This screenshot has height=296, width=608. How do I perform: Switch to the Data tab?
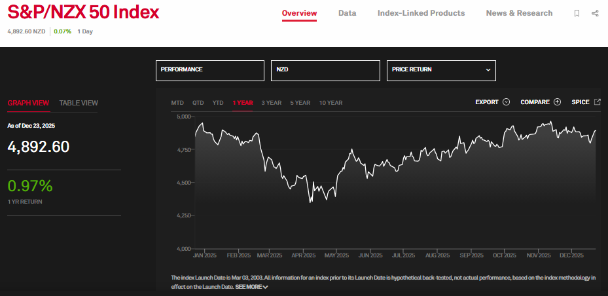tap(347, 13)
